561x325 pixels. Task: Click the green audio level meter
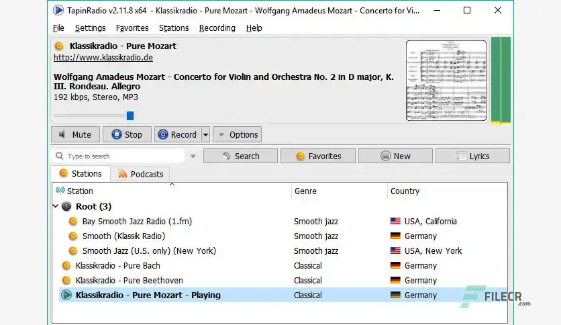[501, 80]
